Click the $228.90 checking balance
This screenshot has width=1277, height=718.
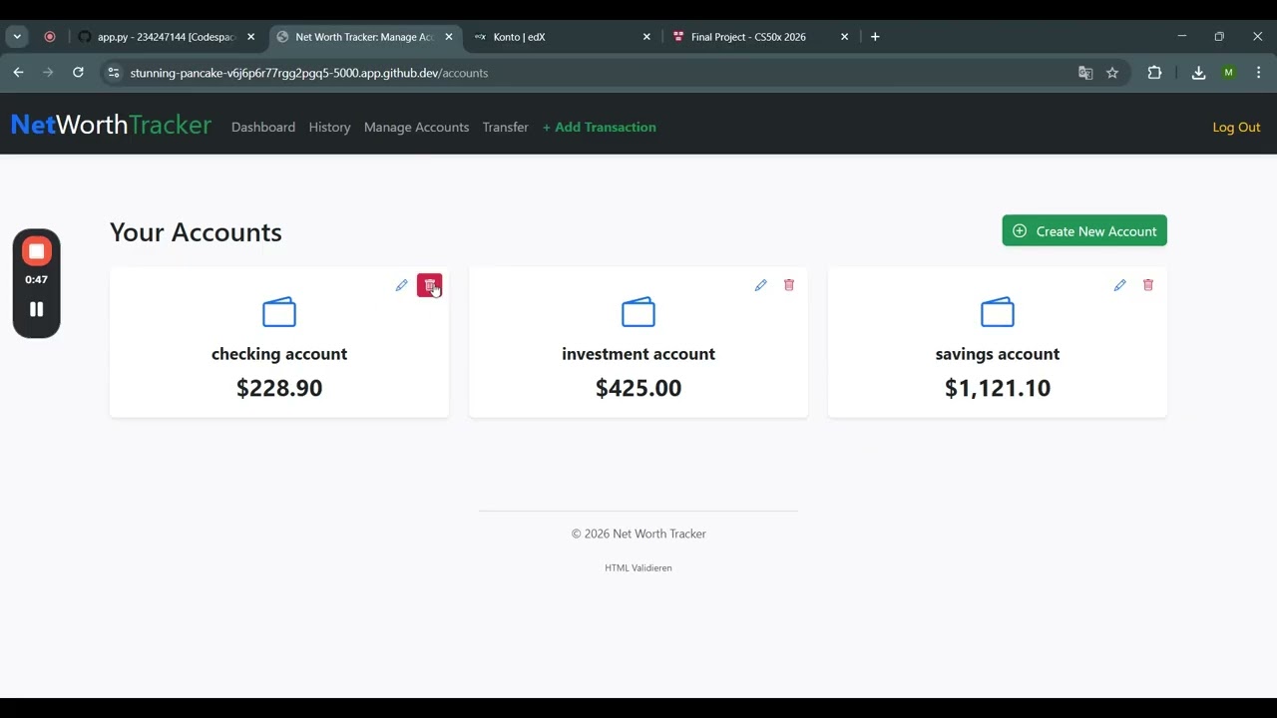(x=279, y=388)
